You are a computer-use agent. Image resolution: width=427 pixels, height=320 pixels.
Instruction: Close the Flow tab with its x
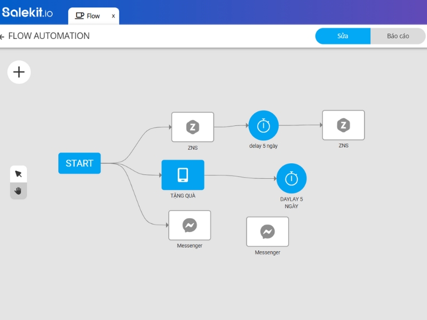(113, 16)
